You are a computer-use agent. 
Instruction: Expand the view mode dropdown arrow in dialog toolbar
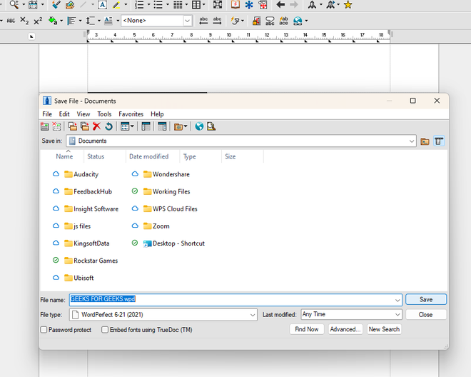point(132,126)
